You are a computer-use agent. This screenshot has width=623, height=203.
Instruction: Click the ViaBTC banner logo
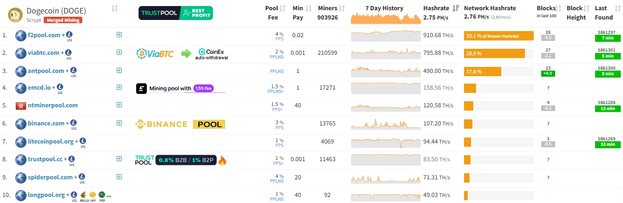click(x=155, y=53)
